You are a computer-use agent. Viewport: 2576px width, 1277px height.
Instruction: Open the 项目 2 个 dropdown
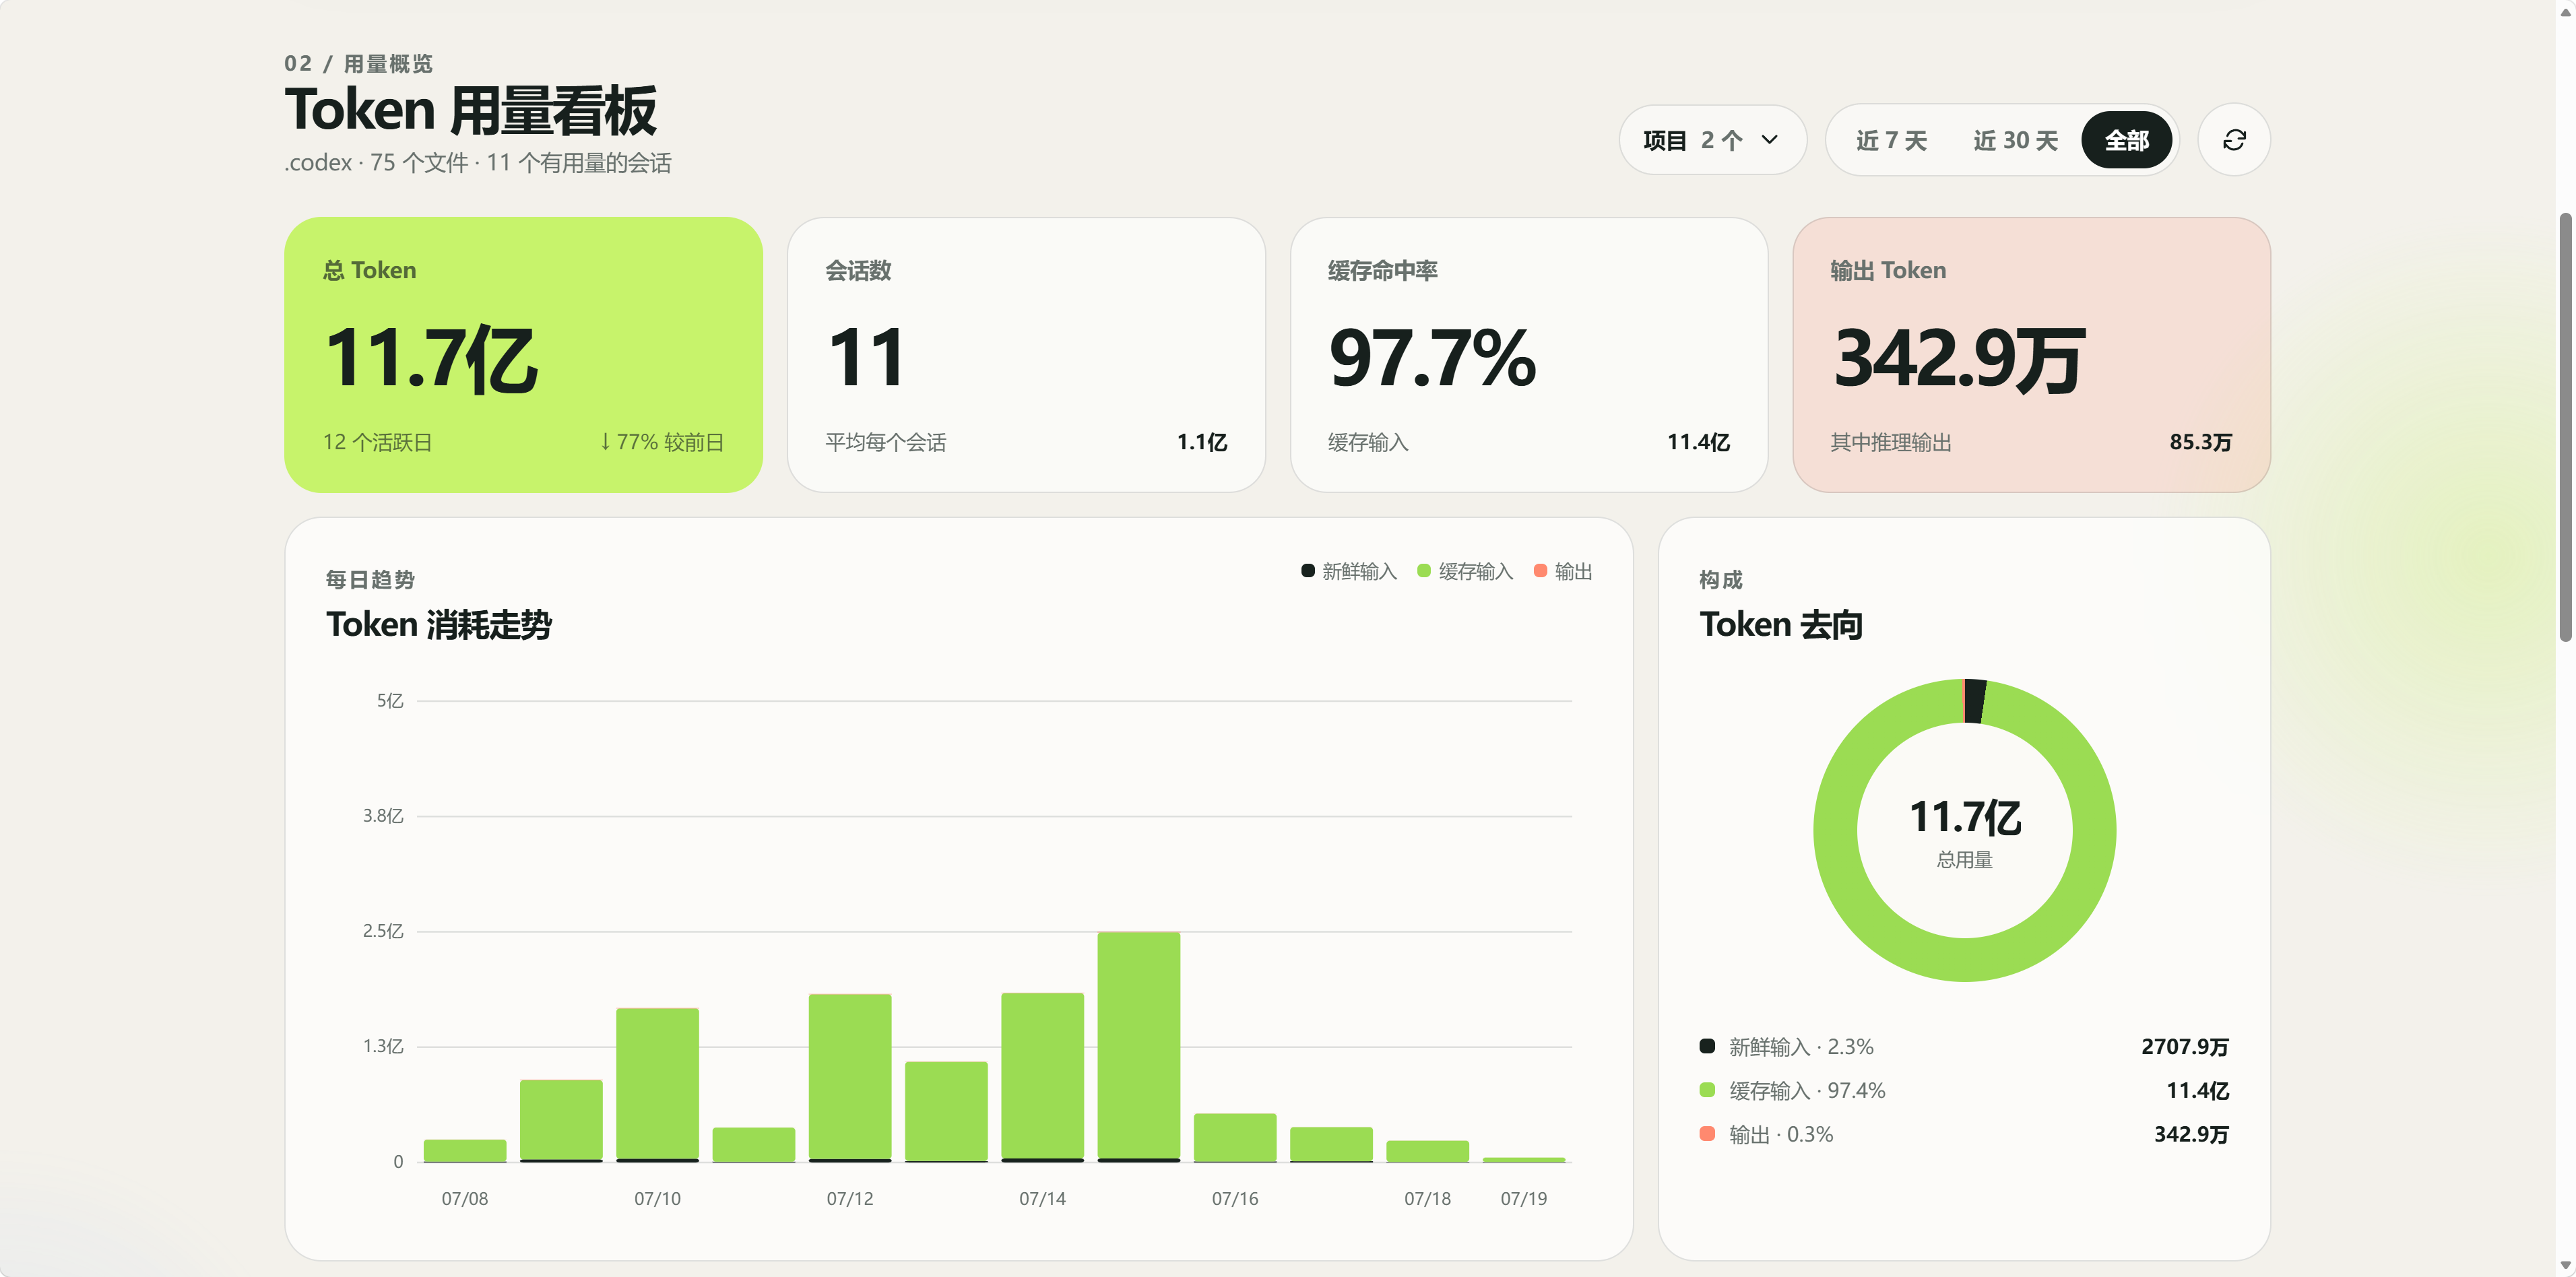pos(1712,140)
